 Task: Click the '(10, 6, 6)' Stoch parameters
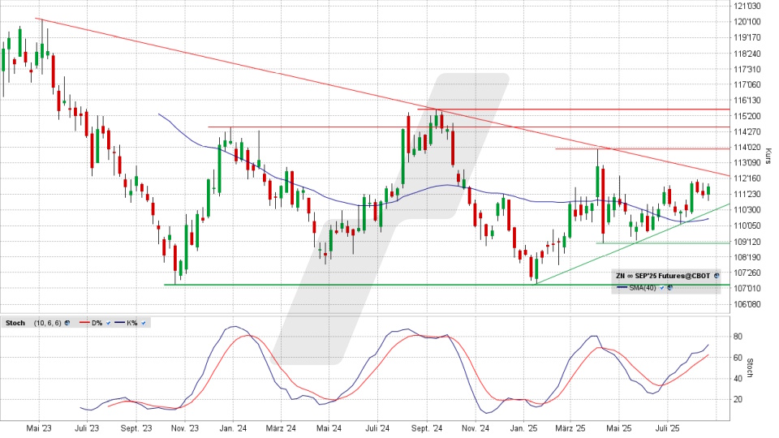(x=48, y=323)
